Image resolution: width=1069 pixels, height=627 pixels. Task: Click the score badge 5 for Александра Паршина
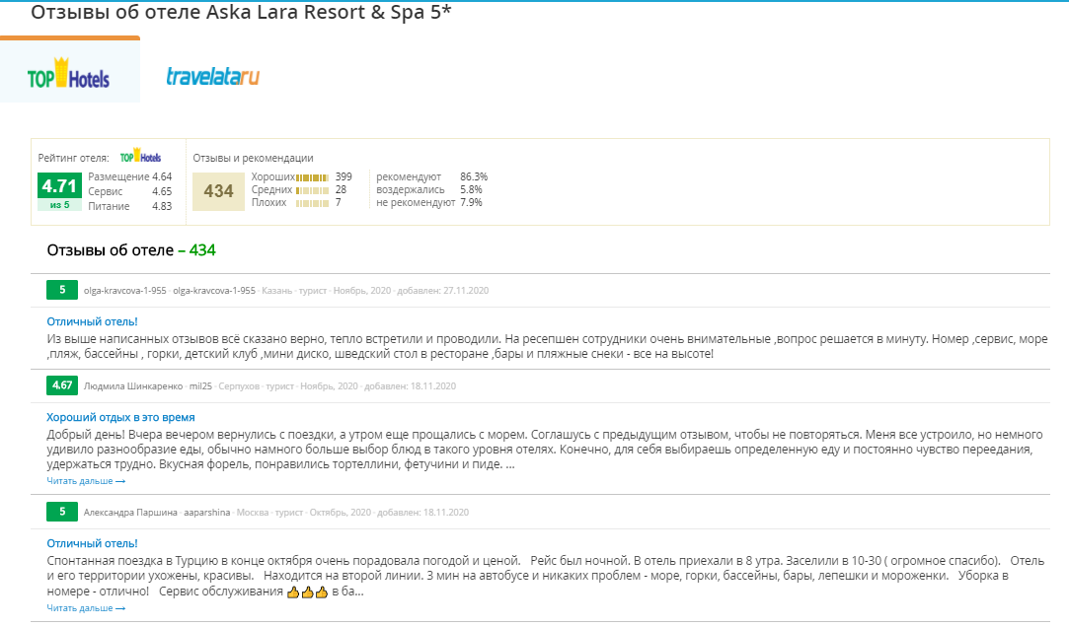pos(62,512)
